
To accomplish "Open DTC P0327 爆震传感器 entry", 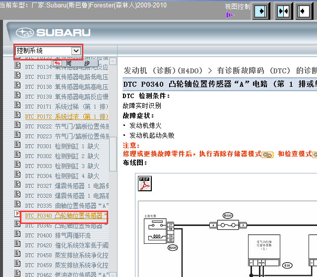I will pos(66,186).
